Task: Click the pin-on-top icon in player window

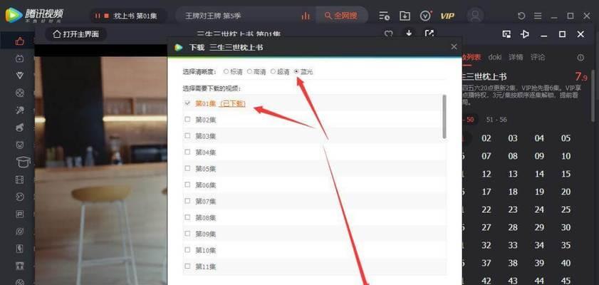Action: click(524, 34)
